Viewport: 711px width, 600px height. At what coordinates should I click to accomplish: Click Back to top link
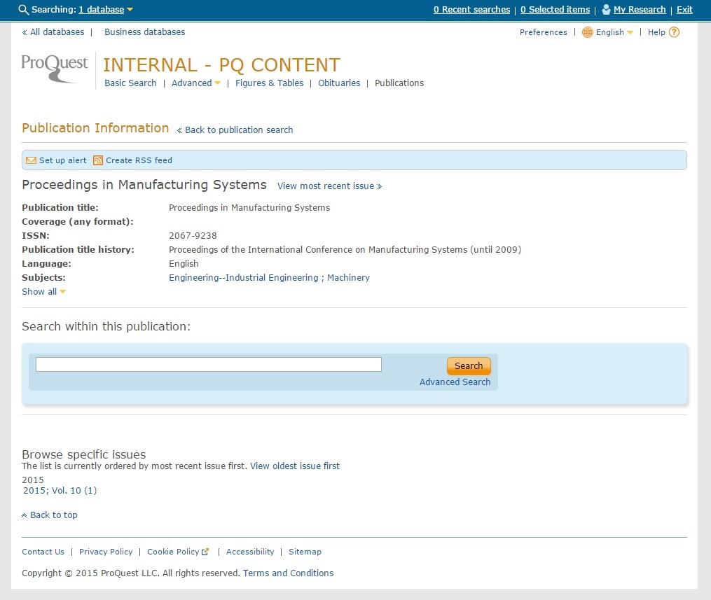click(x=53, y=515)
